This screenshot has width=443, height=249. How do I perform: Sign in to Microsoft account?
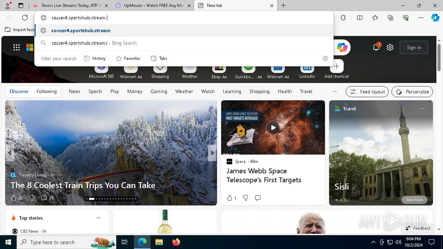pos(414,47)
